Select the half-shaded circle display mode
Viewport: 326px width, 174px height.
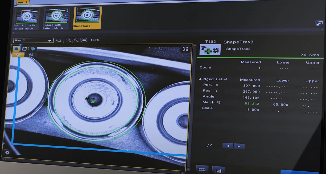tap(24, 49)
